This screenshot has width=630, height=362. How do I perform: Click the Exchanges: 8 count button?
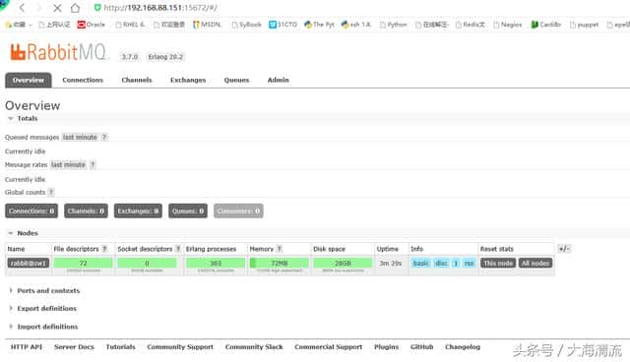[138, 211]
